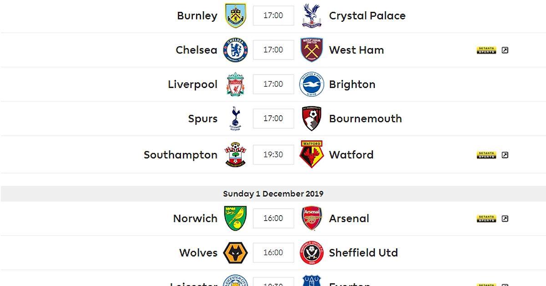The width and height of the screenshot is (546, 286).
Task: Open external link for Norwich match broadcast
Action: [505, 219]
